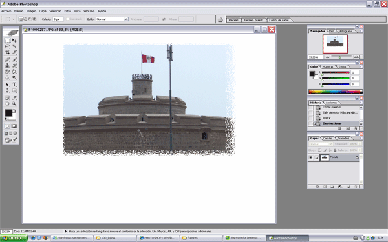Toggle the Suavizado checkbox
The width and height of the screenshot is (388, 242).
pos(67,19)
